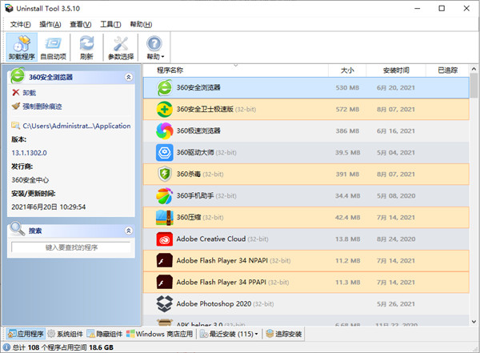Screen dimensions: 480x353
Task: Select Adobe Photoshop 2020 program icon
Action: (x=164, y=303)
